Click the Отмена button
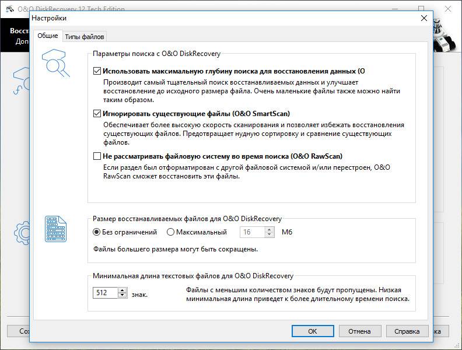 [360, 331]
